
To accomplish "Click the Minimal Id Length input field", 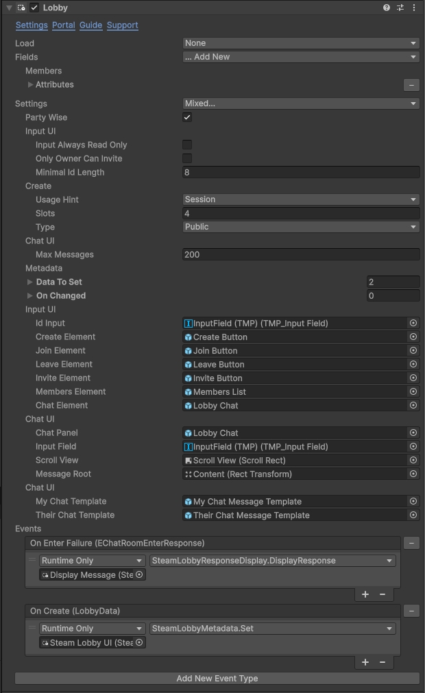I will (300, 172).
